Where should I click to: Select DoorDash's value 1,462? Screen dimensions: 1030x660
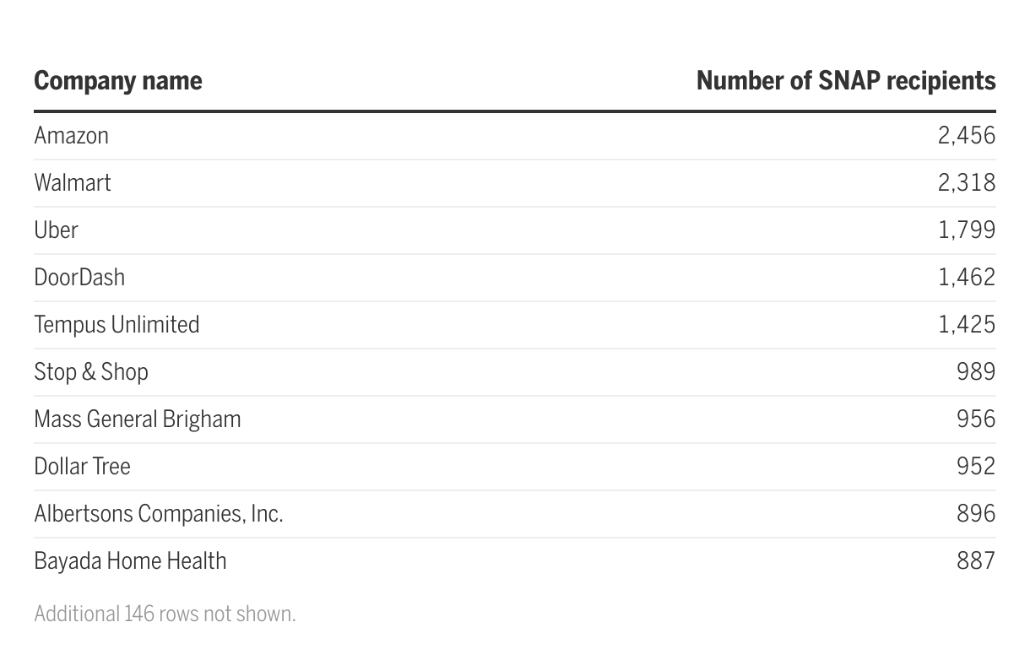point(967,278)
